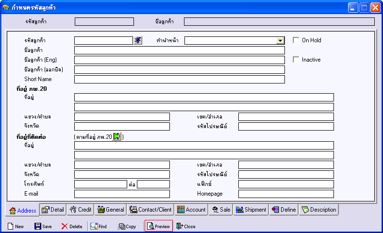Open the Description tab
383x233 pixels.
(319, 210)
